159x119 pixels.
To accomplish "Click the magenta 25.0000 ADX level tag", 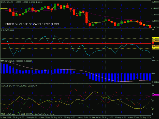I will (155, 95).
